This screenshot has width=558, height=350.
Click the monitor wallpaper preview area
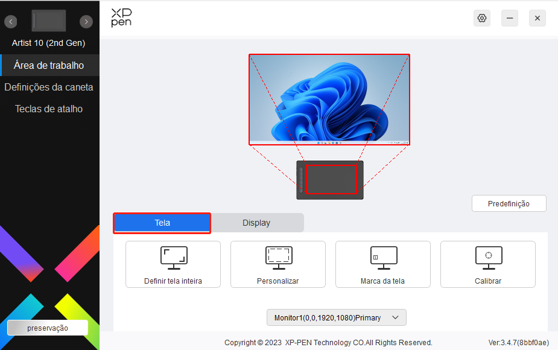(329, 100)
